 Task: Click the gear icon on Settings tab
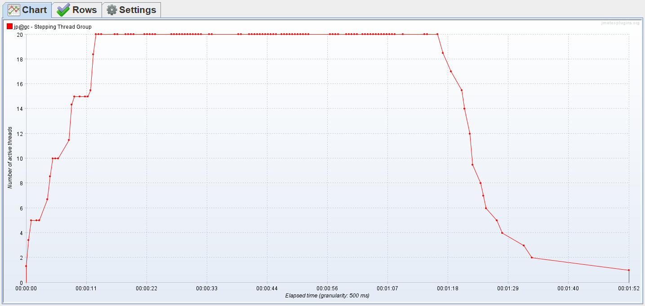pos(112,10)
